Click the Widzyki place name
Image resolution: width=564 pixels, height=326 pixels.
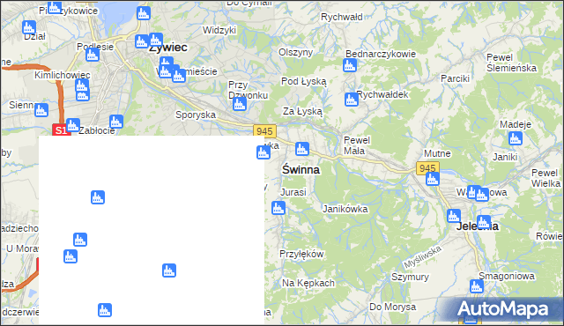tap(219, 30)
